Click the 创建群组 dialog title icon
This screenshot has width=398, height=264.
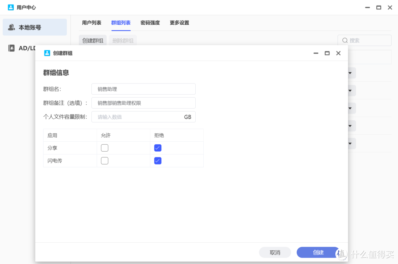[47, 53]
